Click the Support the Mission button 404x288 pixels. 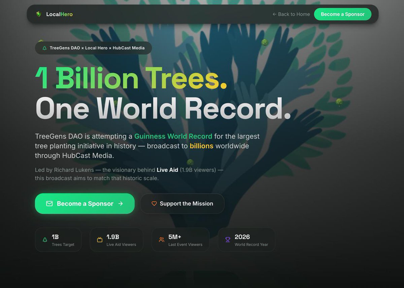(182, 204)
